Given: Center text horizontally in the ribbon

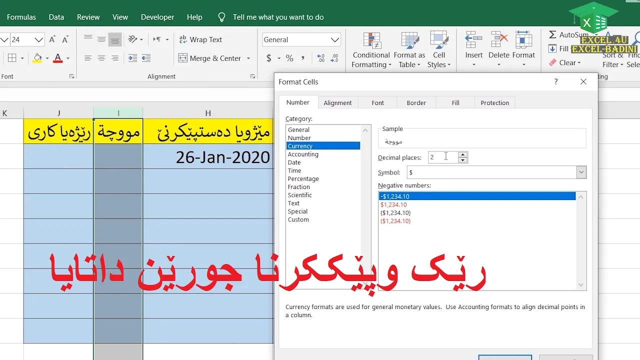Looking at the screenshot, I should tap(101, 58).
